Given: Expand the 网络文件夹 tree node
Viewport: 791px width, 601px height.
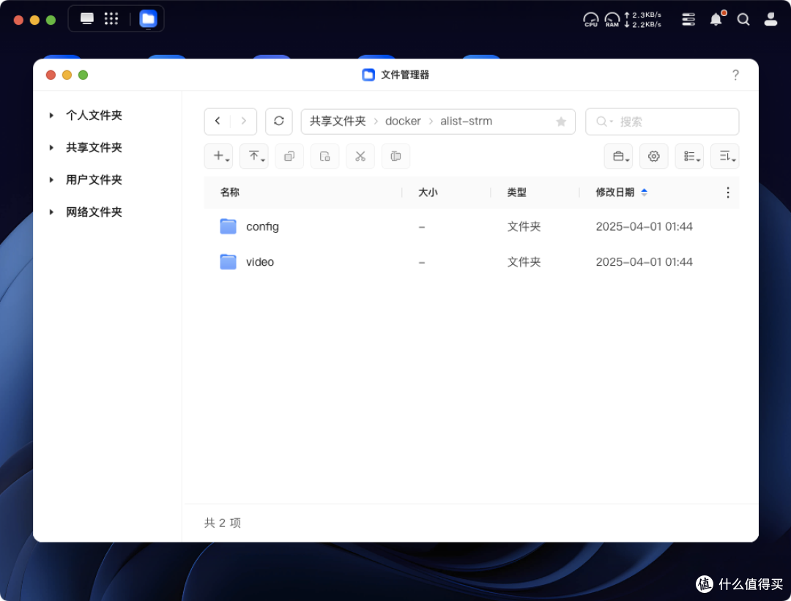Looking at the screenshot, I should tap(51, 212).
